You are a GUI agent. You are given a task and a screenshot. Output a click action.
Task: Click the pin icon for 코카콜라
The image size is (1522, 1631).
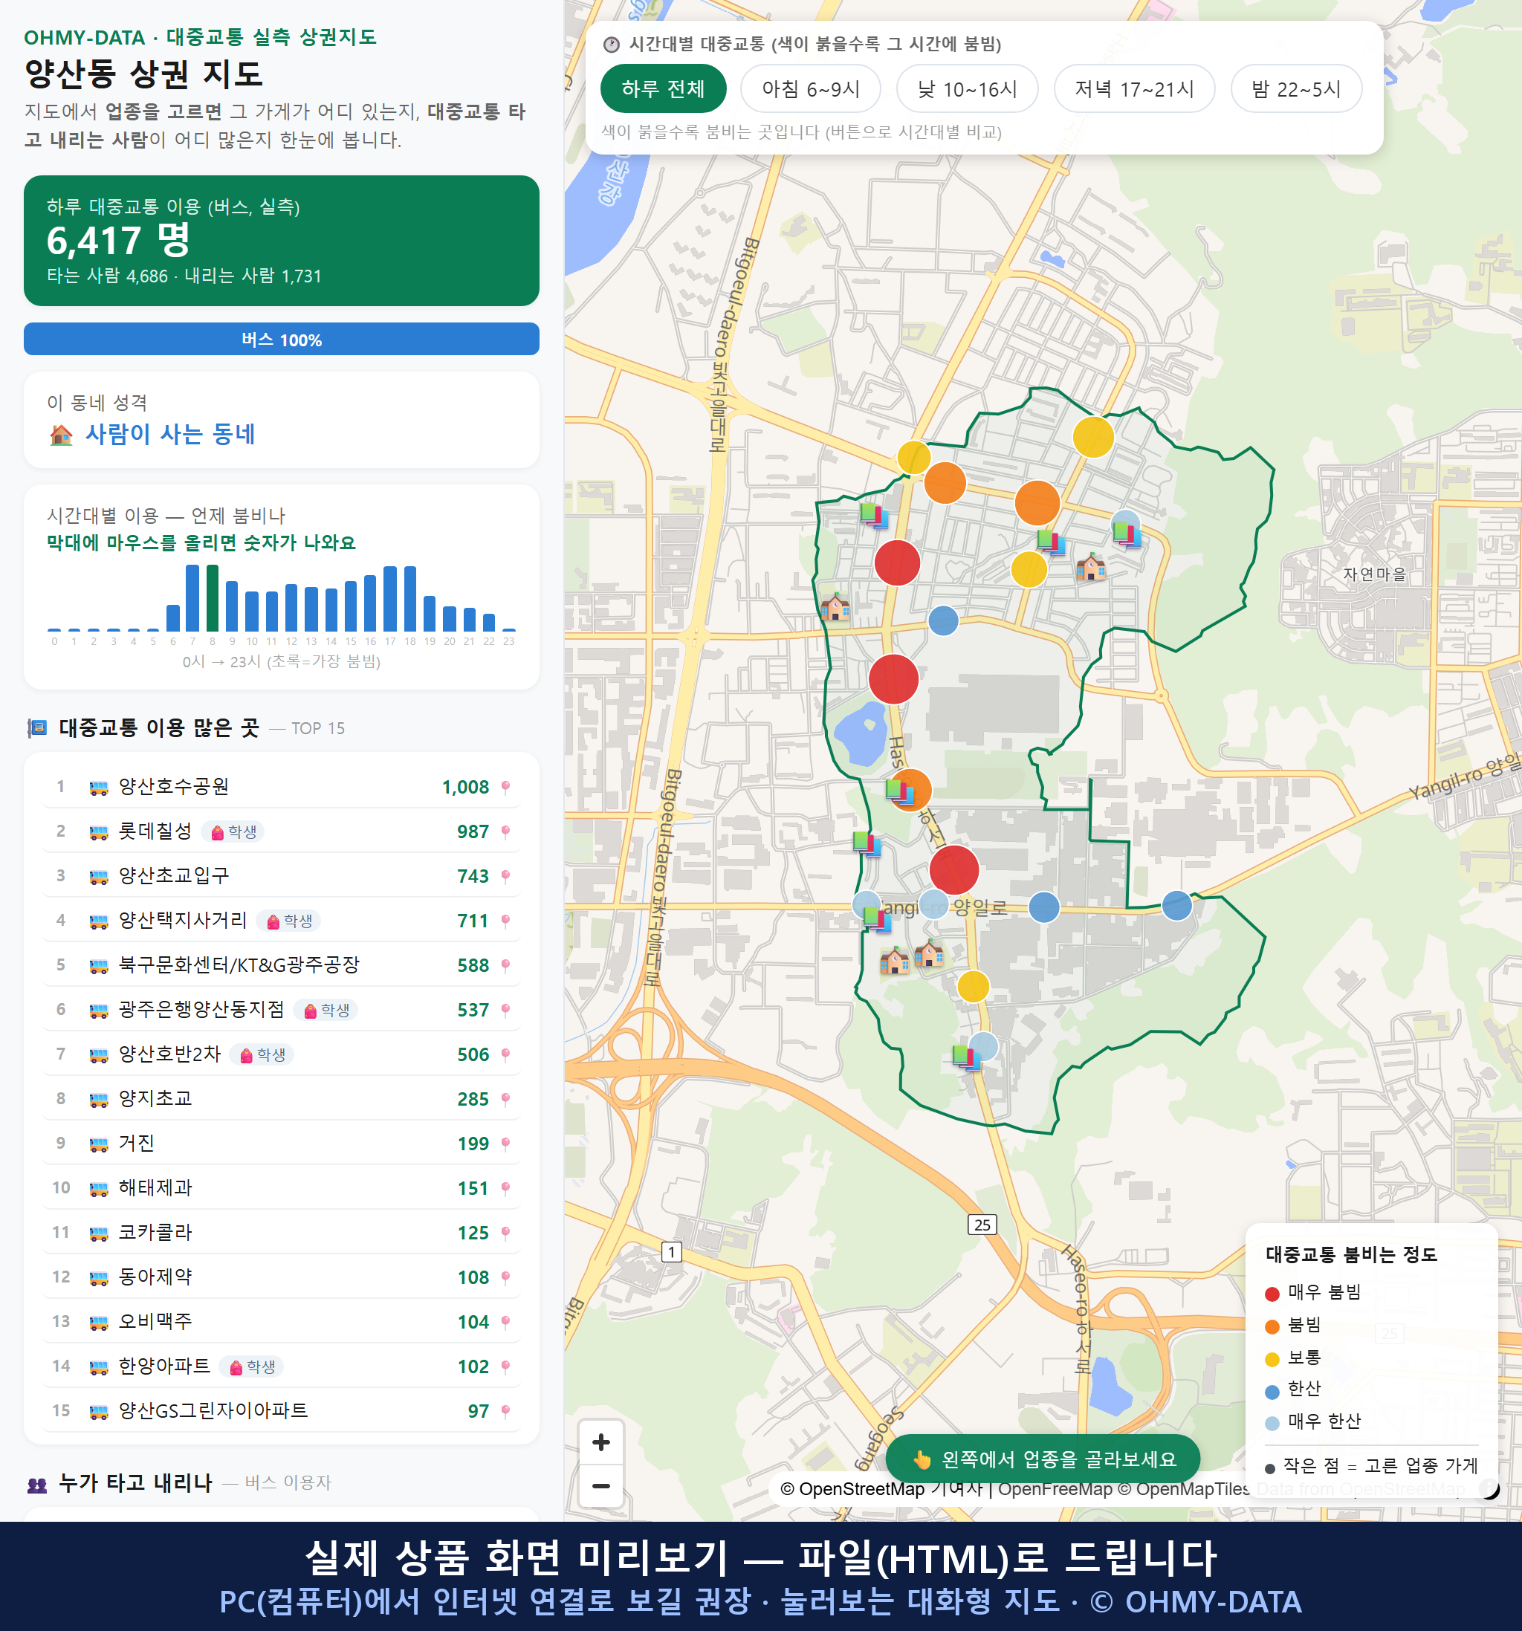pos(505,1233)
